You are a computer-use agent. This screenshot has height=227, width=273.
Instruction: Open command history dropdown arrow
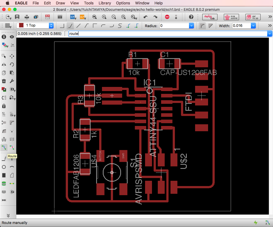click(270, 33)
